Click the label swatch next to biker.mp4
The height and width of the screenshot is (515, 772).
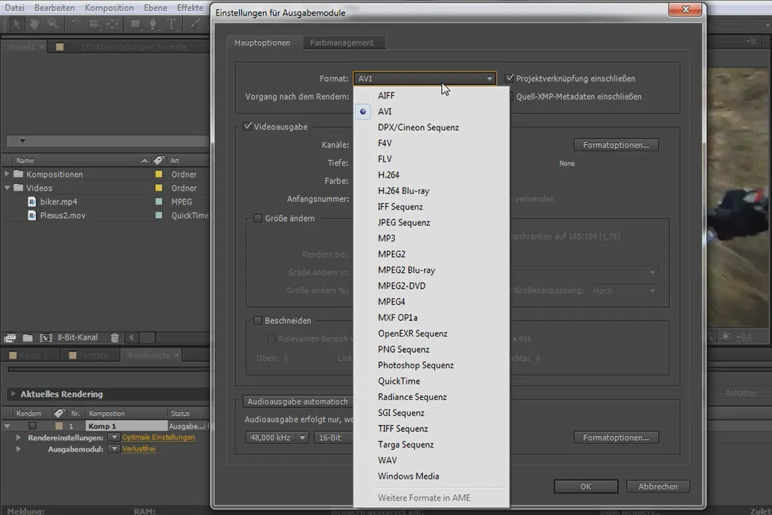click(x=158, y=201)
